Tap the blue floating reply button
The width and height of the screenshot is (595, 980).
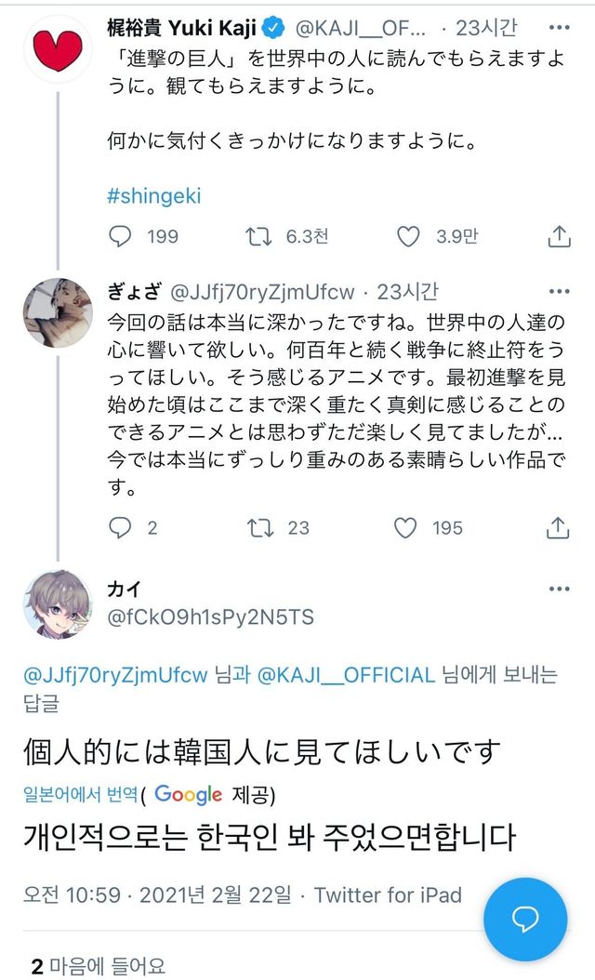[x=525, y=920]
